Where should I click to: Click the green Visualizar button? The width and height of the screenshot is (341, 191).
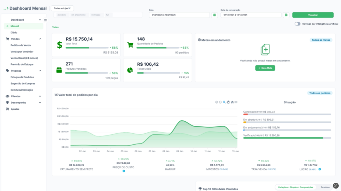tap(313, 15)
